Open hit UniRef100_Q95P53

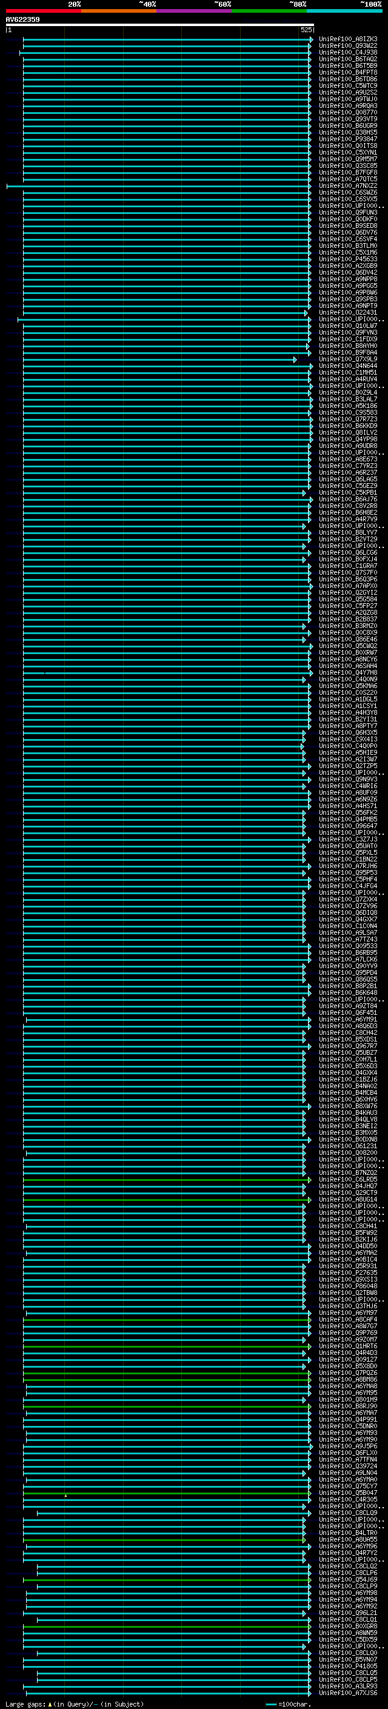348,872
